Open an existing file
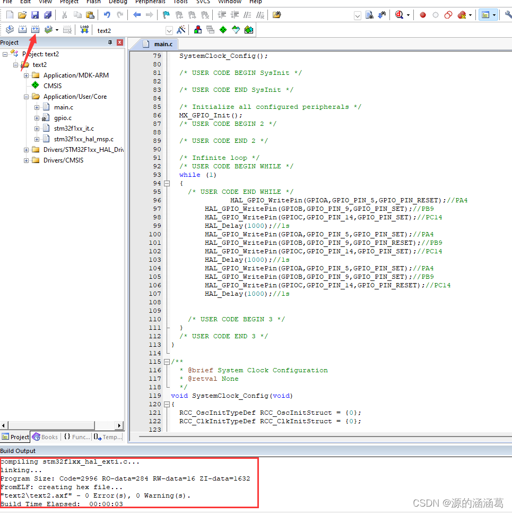Viewport: 512px width, 513px height. (x=22, y=15)
